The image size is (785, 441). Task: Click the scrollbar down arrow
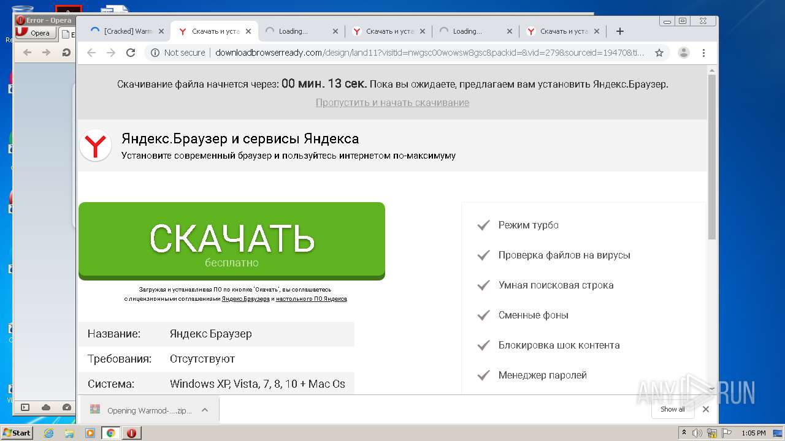point(711,388)
